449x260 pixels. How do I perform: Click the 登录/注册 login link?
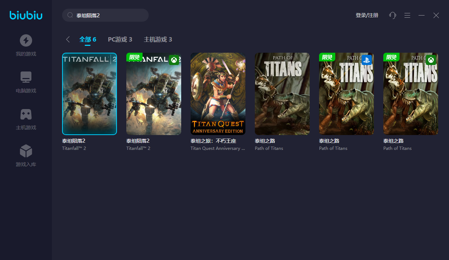(367, 15)
